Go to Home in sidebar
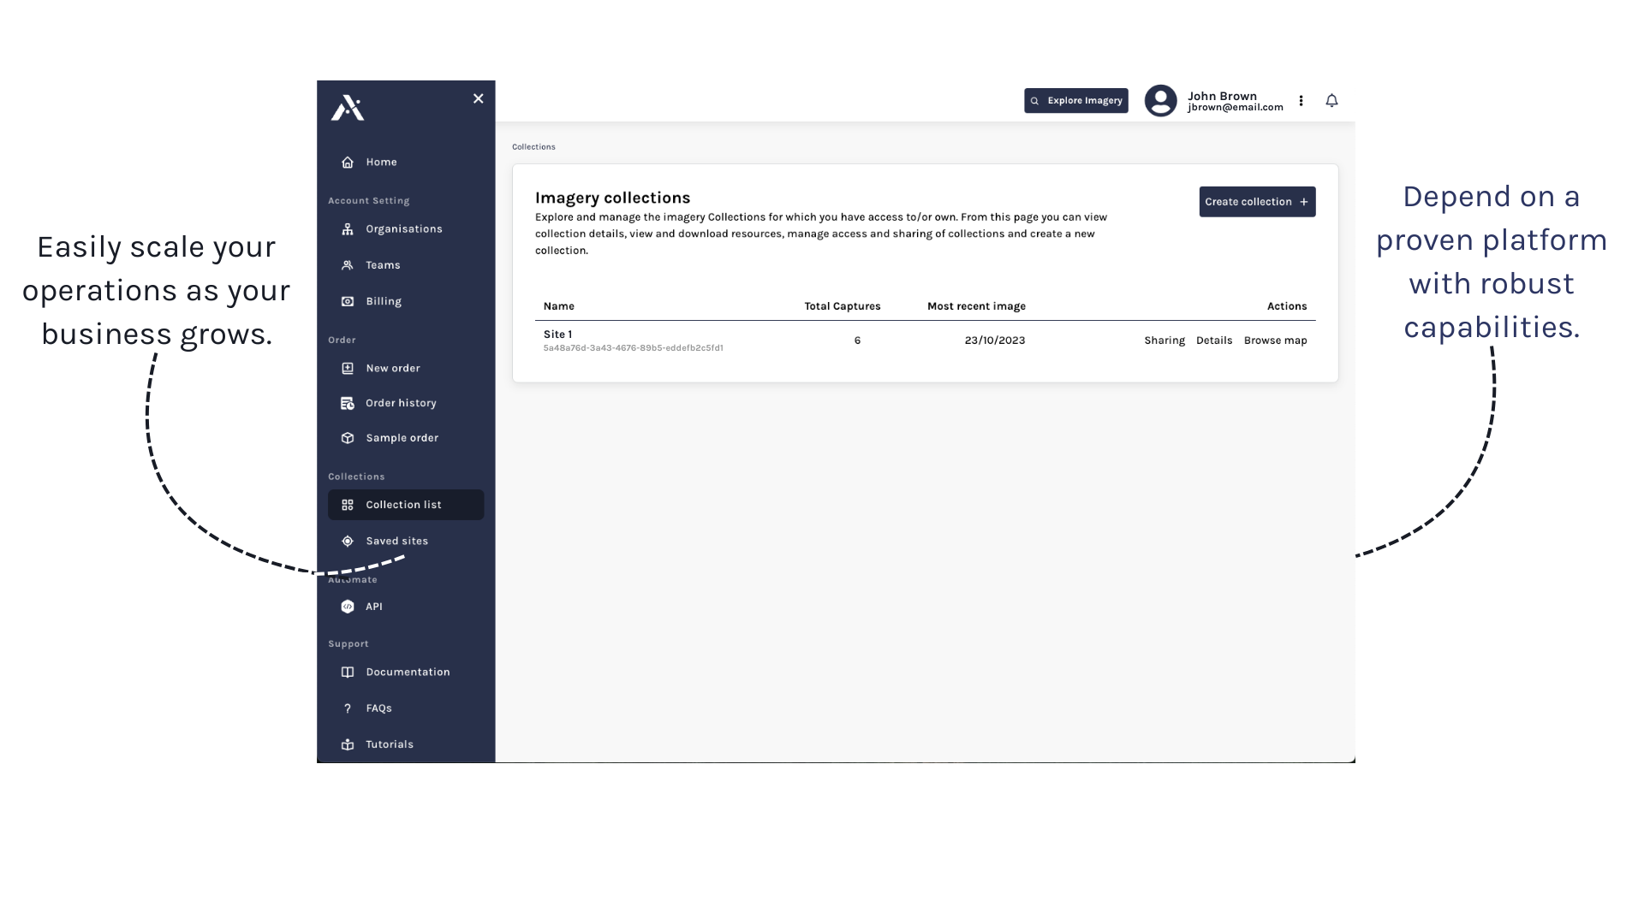Screen dimensions: 1644x924 tap(381, 163)
